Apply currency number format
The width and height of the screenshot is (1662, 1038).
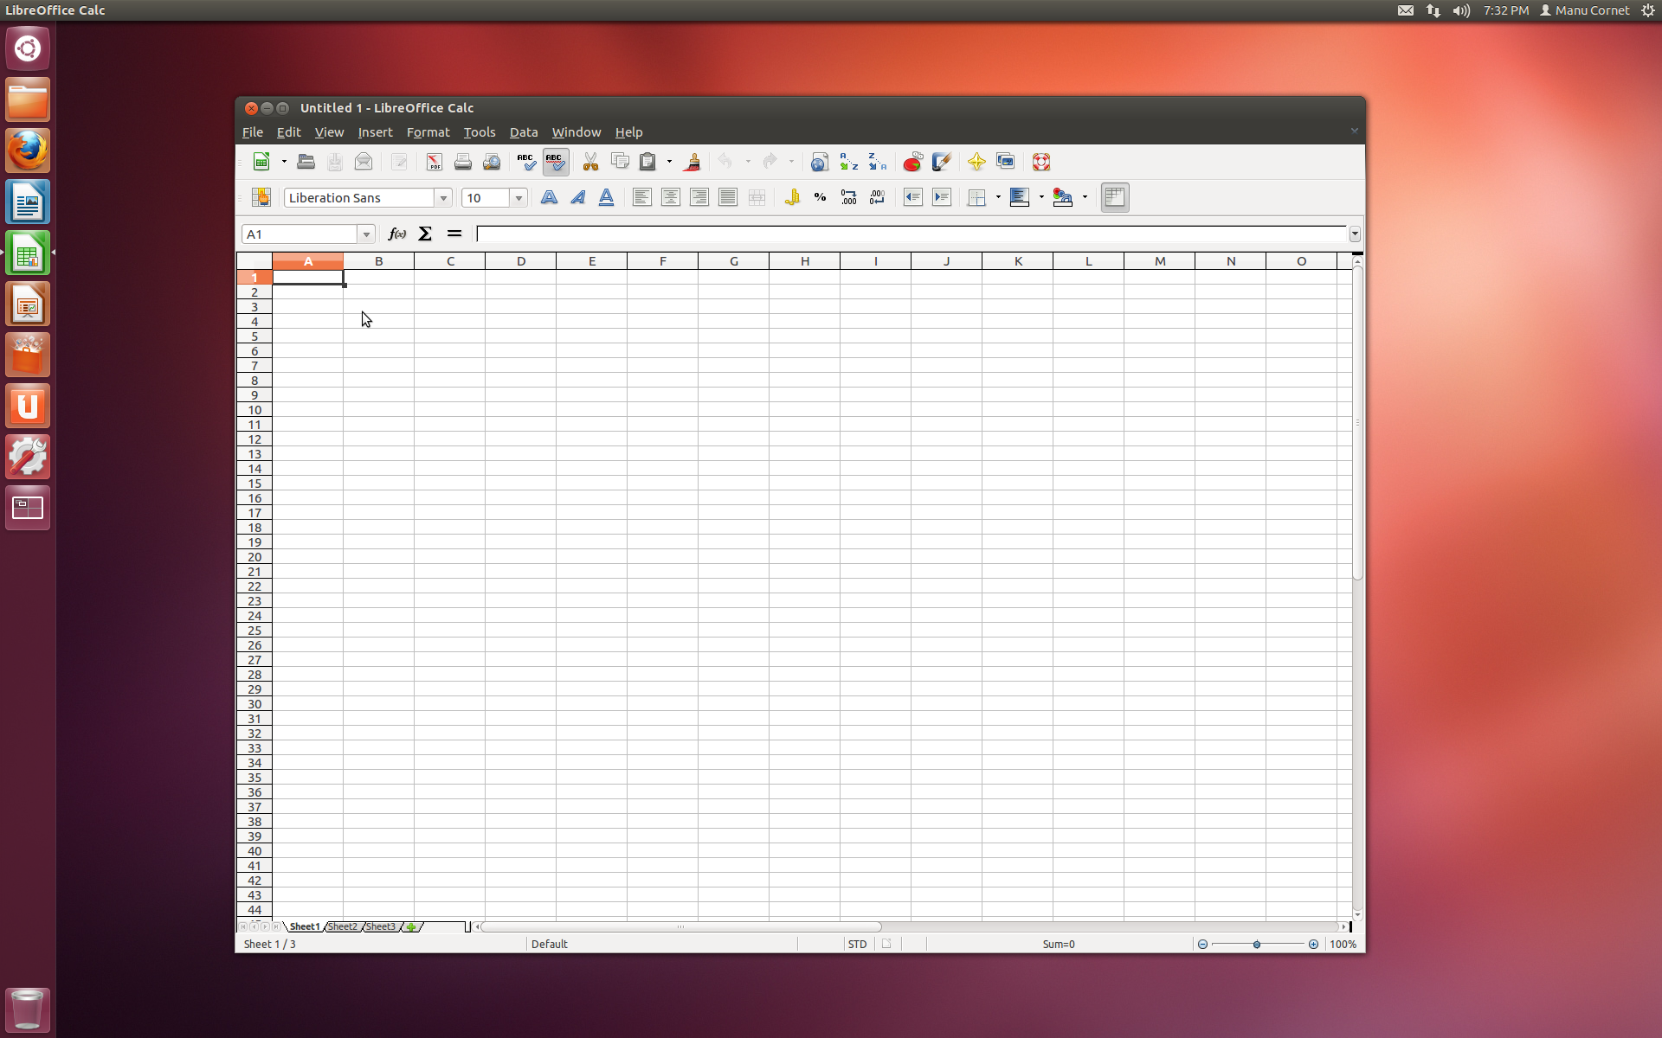(791, 197)
